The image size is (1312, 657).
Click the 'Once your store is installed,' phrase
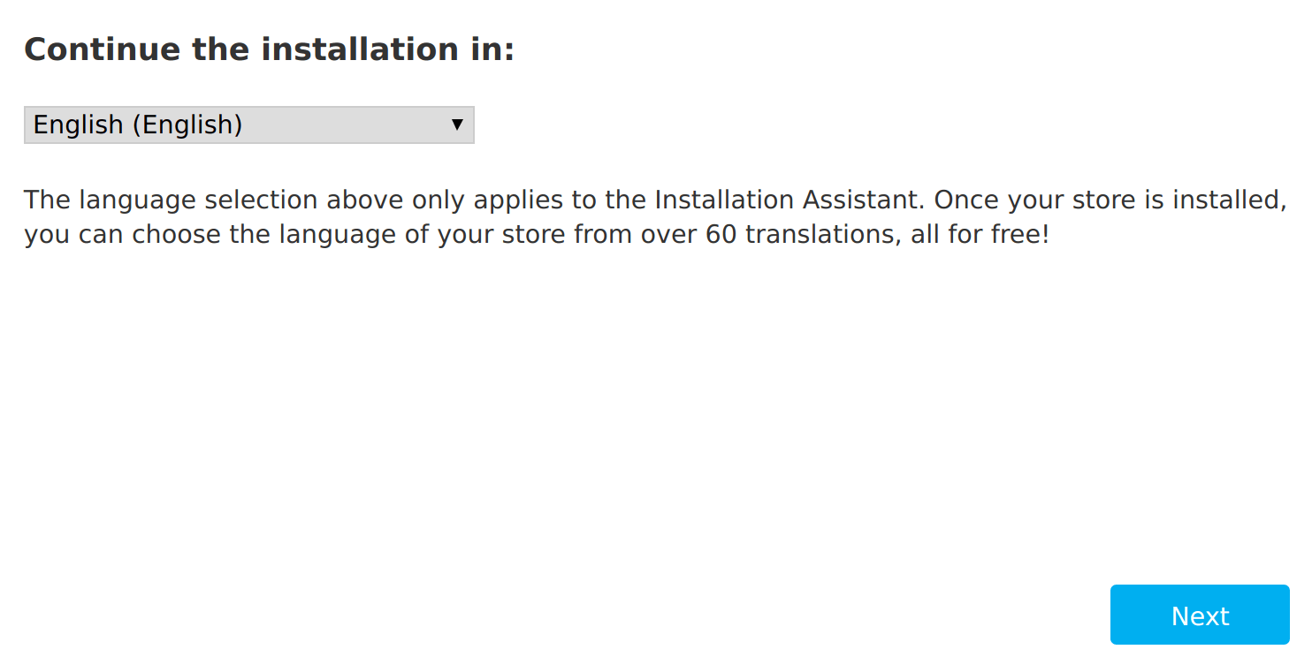pos(1110,200)
